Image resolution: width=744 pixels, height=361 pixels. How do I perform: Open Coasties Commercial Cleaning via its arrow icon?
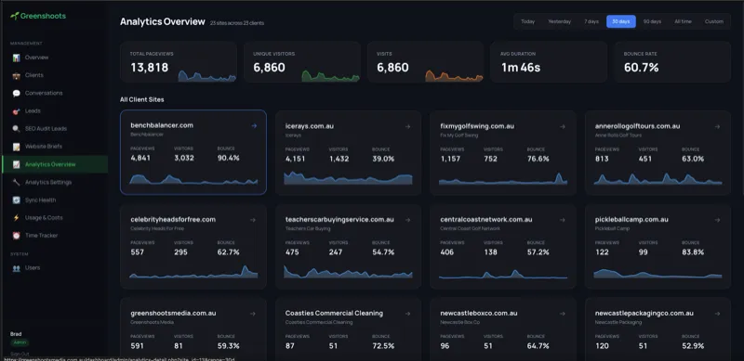pyautogui.click(x=407, y=314)
